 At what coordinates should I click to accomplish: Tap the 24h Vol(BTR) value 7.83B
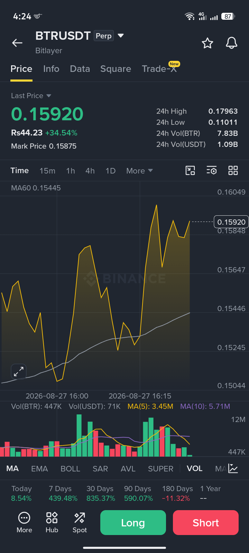click(228, 133)
